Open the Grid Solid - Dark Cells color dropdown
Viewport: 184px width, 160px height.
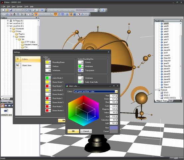point(82,82)
